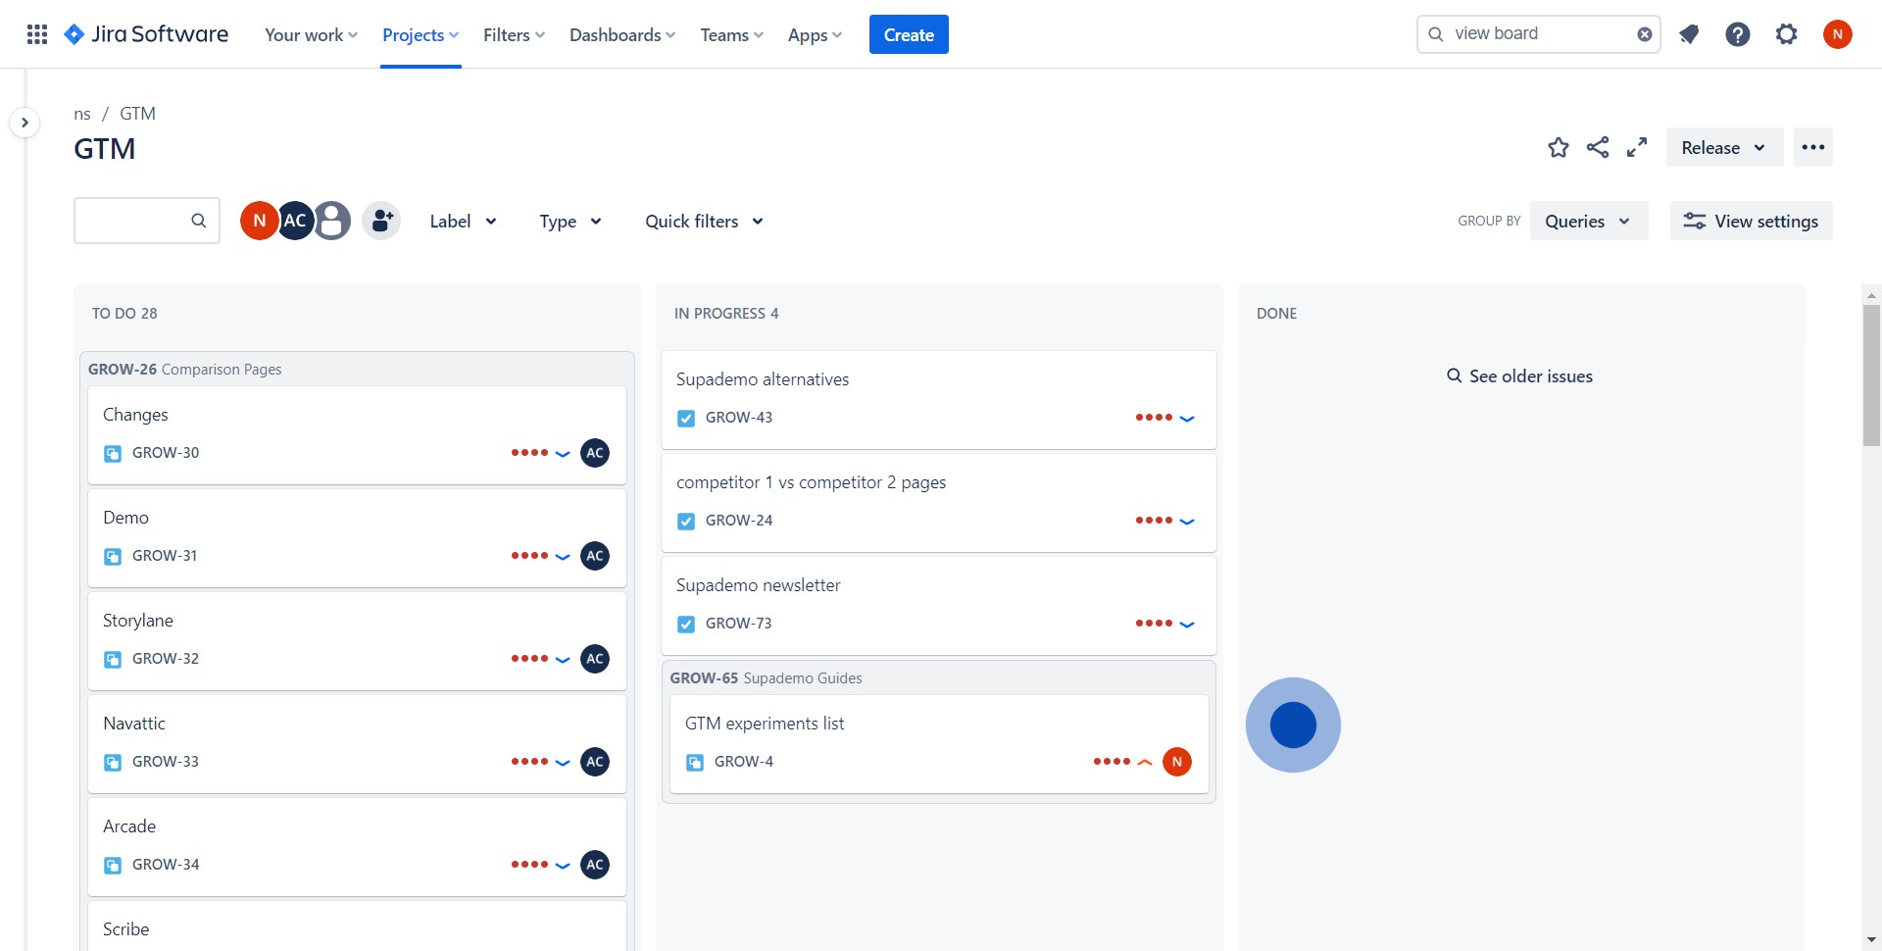Screen dimensions: 1882x951
Task: Click the board vertical scrollbar
Action: pos(1871,375)
